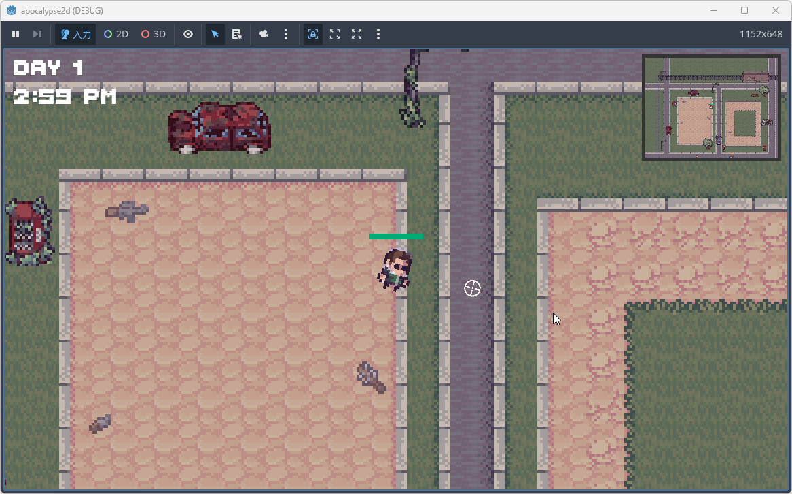Click the green player health bar
This screenshot has height=494, width=792.
pos(395,236)
